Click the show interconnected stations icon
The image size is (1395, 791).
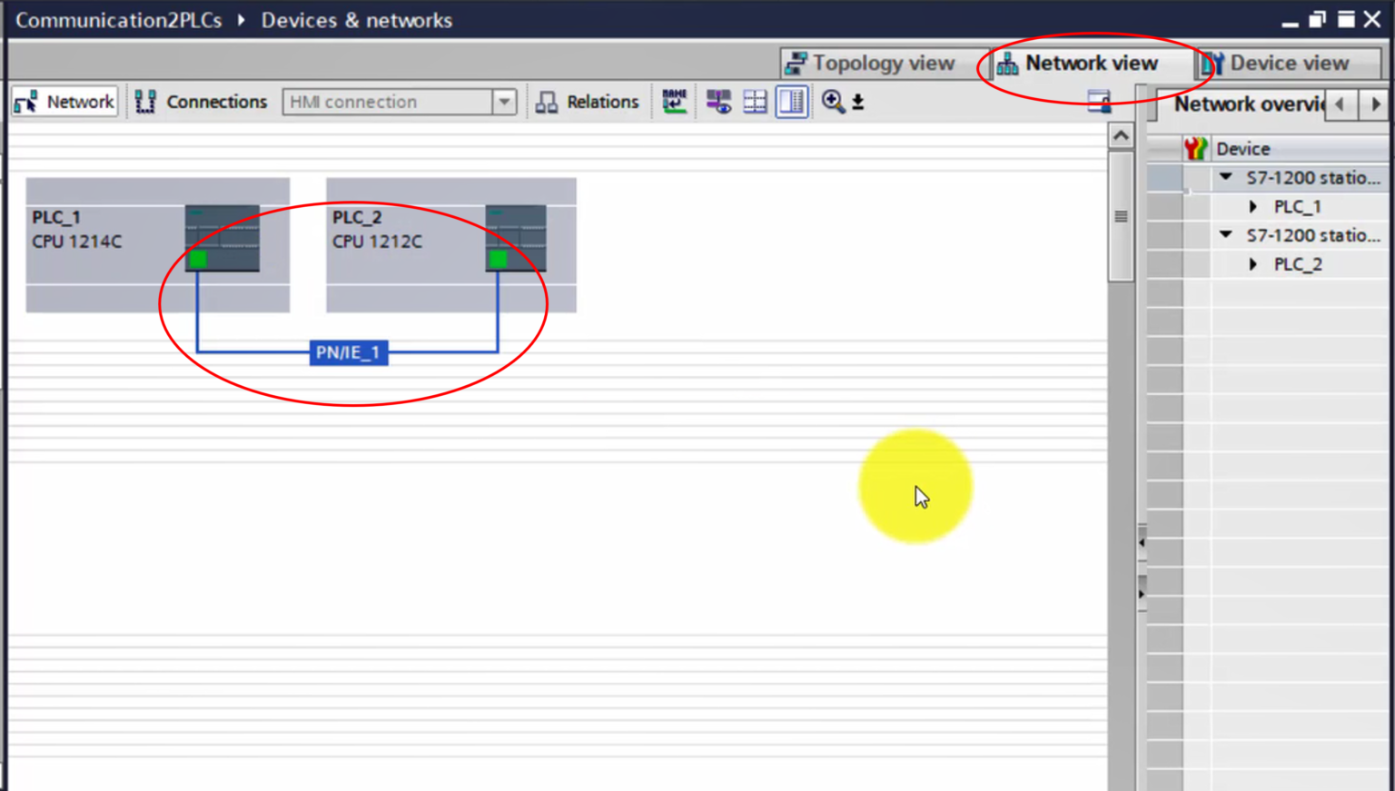tap(717, 102)
